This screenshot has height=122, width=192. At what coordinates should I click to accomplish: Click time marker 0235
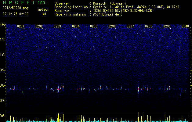(94, 26)
